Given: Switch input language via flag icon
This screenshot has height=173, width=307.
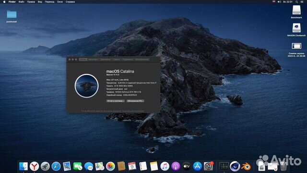Looking at the screenshot, I should 274,2.
